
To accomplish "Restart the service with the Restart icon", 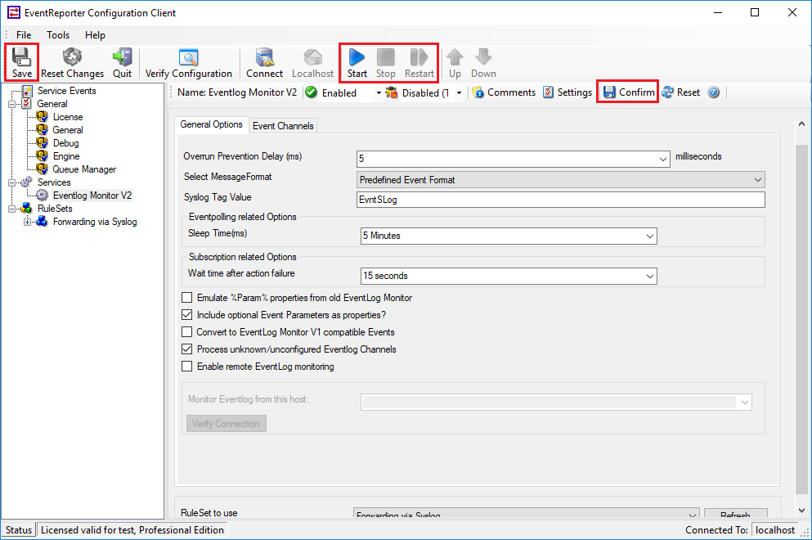I will click(419, 63).
